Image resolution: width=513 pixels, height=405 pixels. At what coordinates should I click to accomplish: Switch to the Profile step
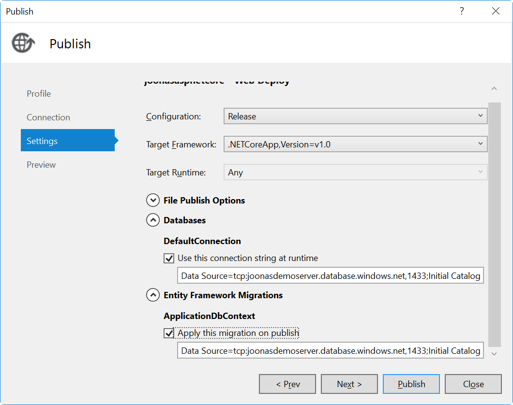click(x=39, y=94)
